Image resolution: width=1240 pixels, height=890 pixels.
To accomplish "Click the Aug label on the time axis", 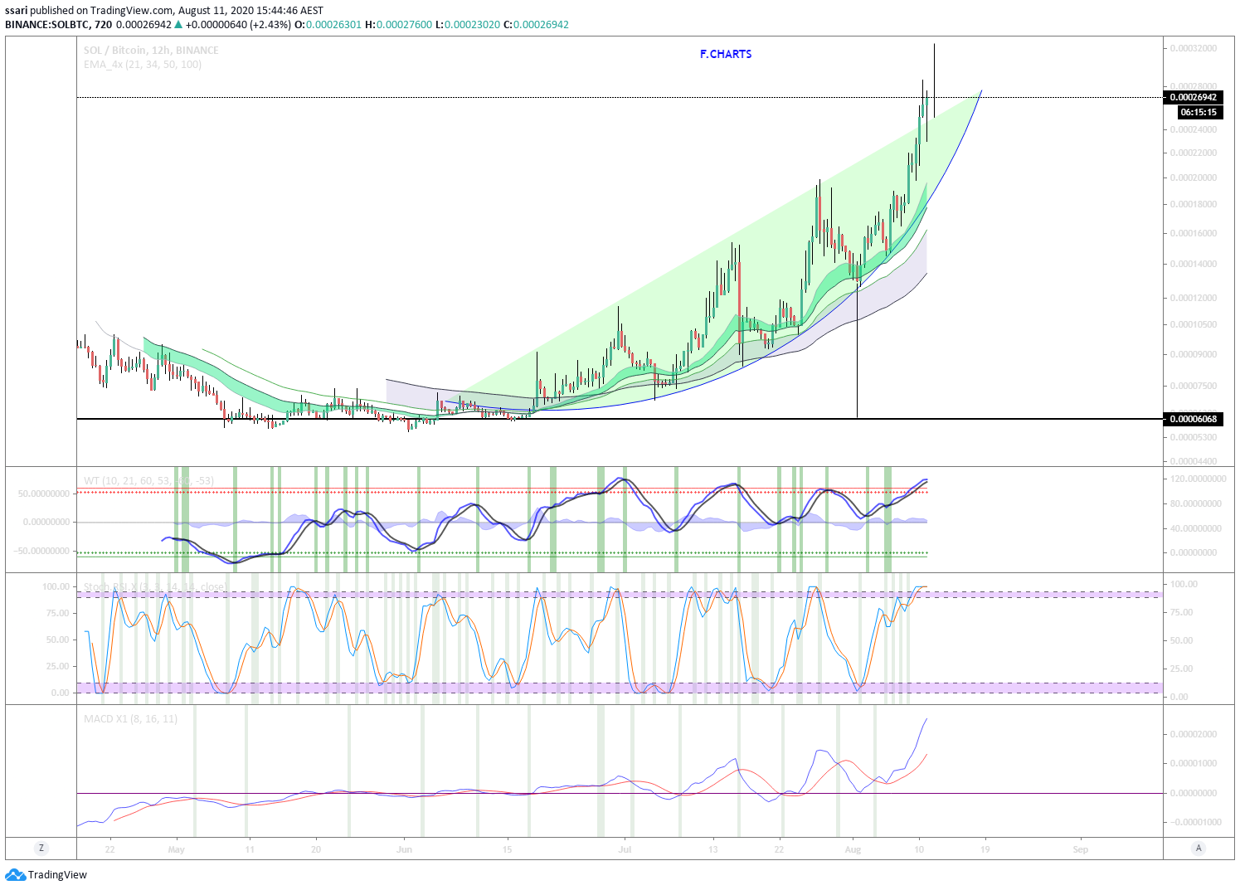I will pos(853,849).
